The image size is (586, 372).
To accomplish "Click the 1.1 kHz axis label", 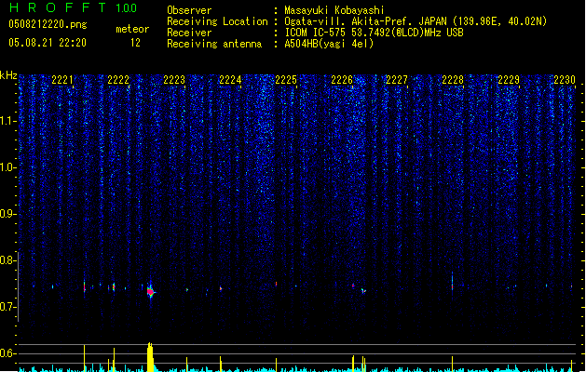I will pyautogui.click(x=7, y=121).
